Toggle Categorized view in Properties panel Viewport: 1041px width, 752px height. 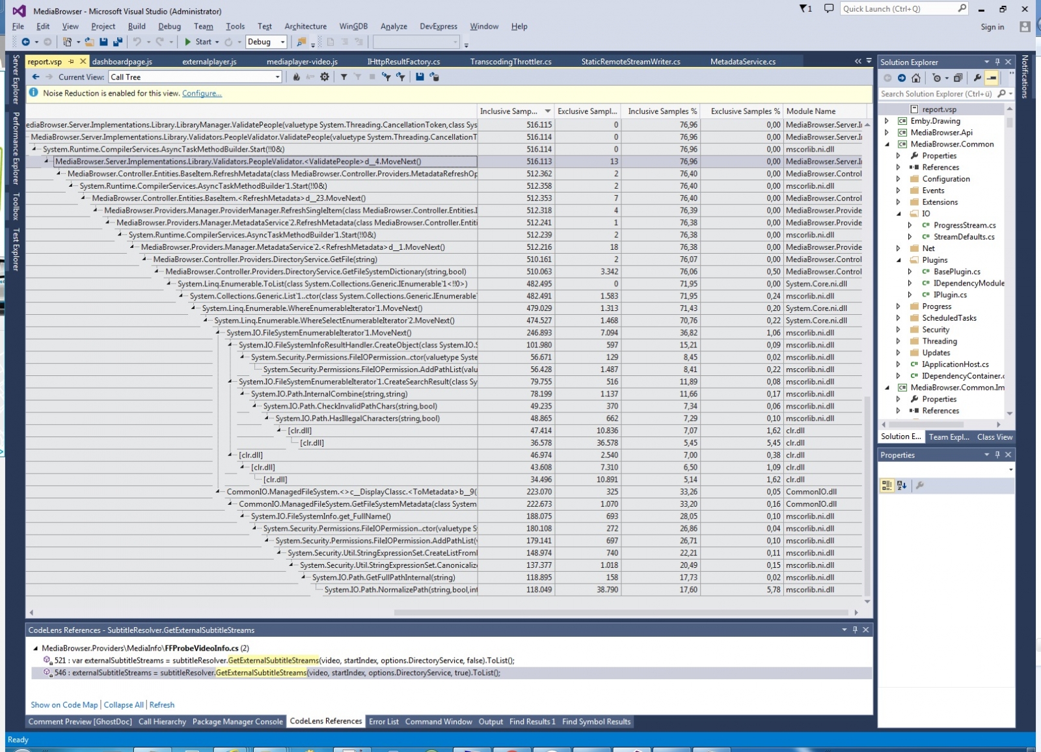coord(887,485)
